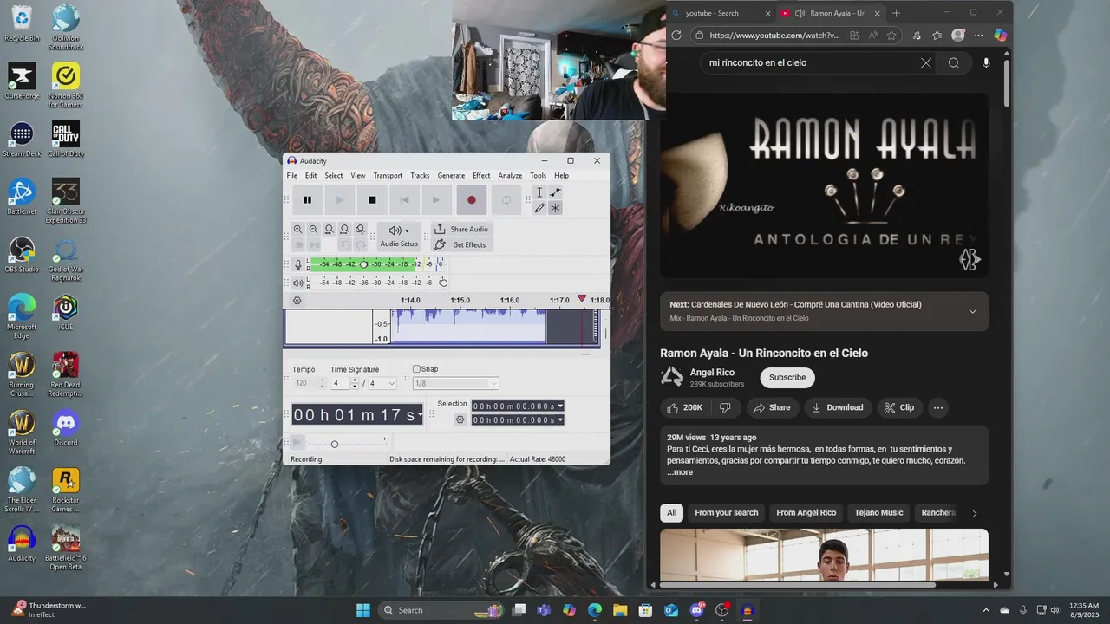This screenshot has height=624, width=1110.
Task: Select the Multi-tool asterisk icon
Action: [555, 208]
